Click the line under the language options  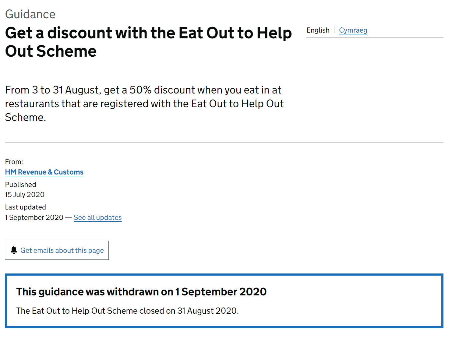click(375, 38)
